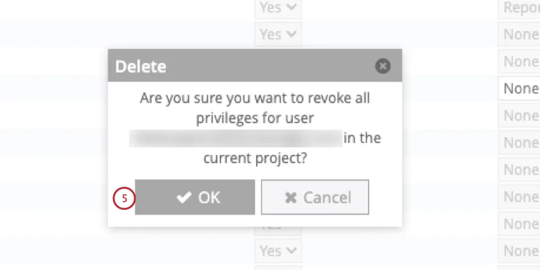
Task: Open the sixth None field from the top
Action: [x=520, y=170]
